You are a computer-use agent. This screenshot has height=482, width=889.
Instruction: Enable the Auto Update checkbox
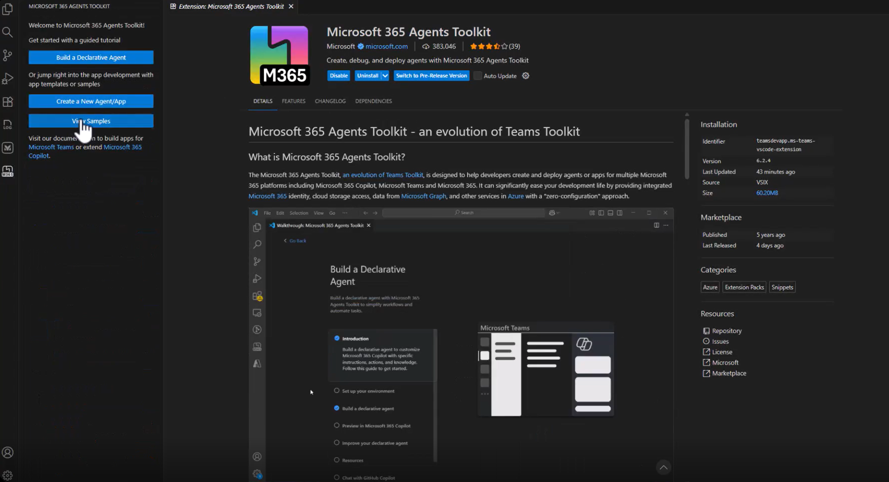(x=477, y=76)
